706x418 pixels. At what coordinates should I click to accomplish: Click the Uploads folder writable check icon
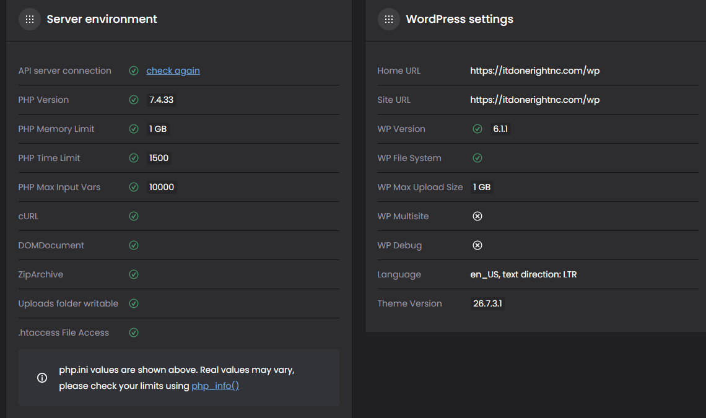point(134,303)
